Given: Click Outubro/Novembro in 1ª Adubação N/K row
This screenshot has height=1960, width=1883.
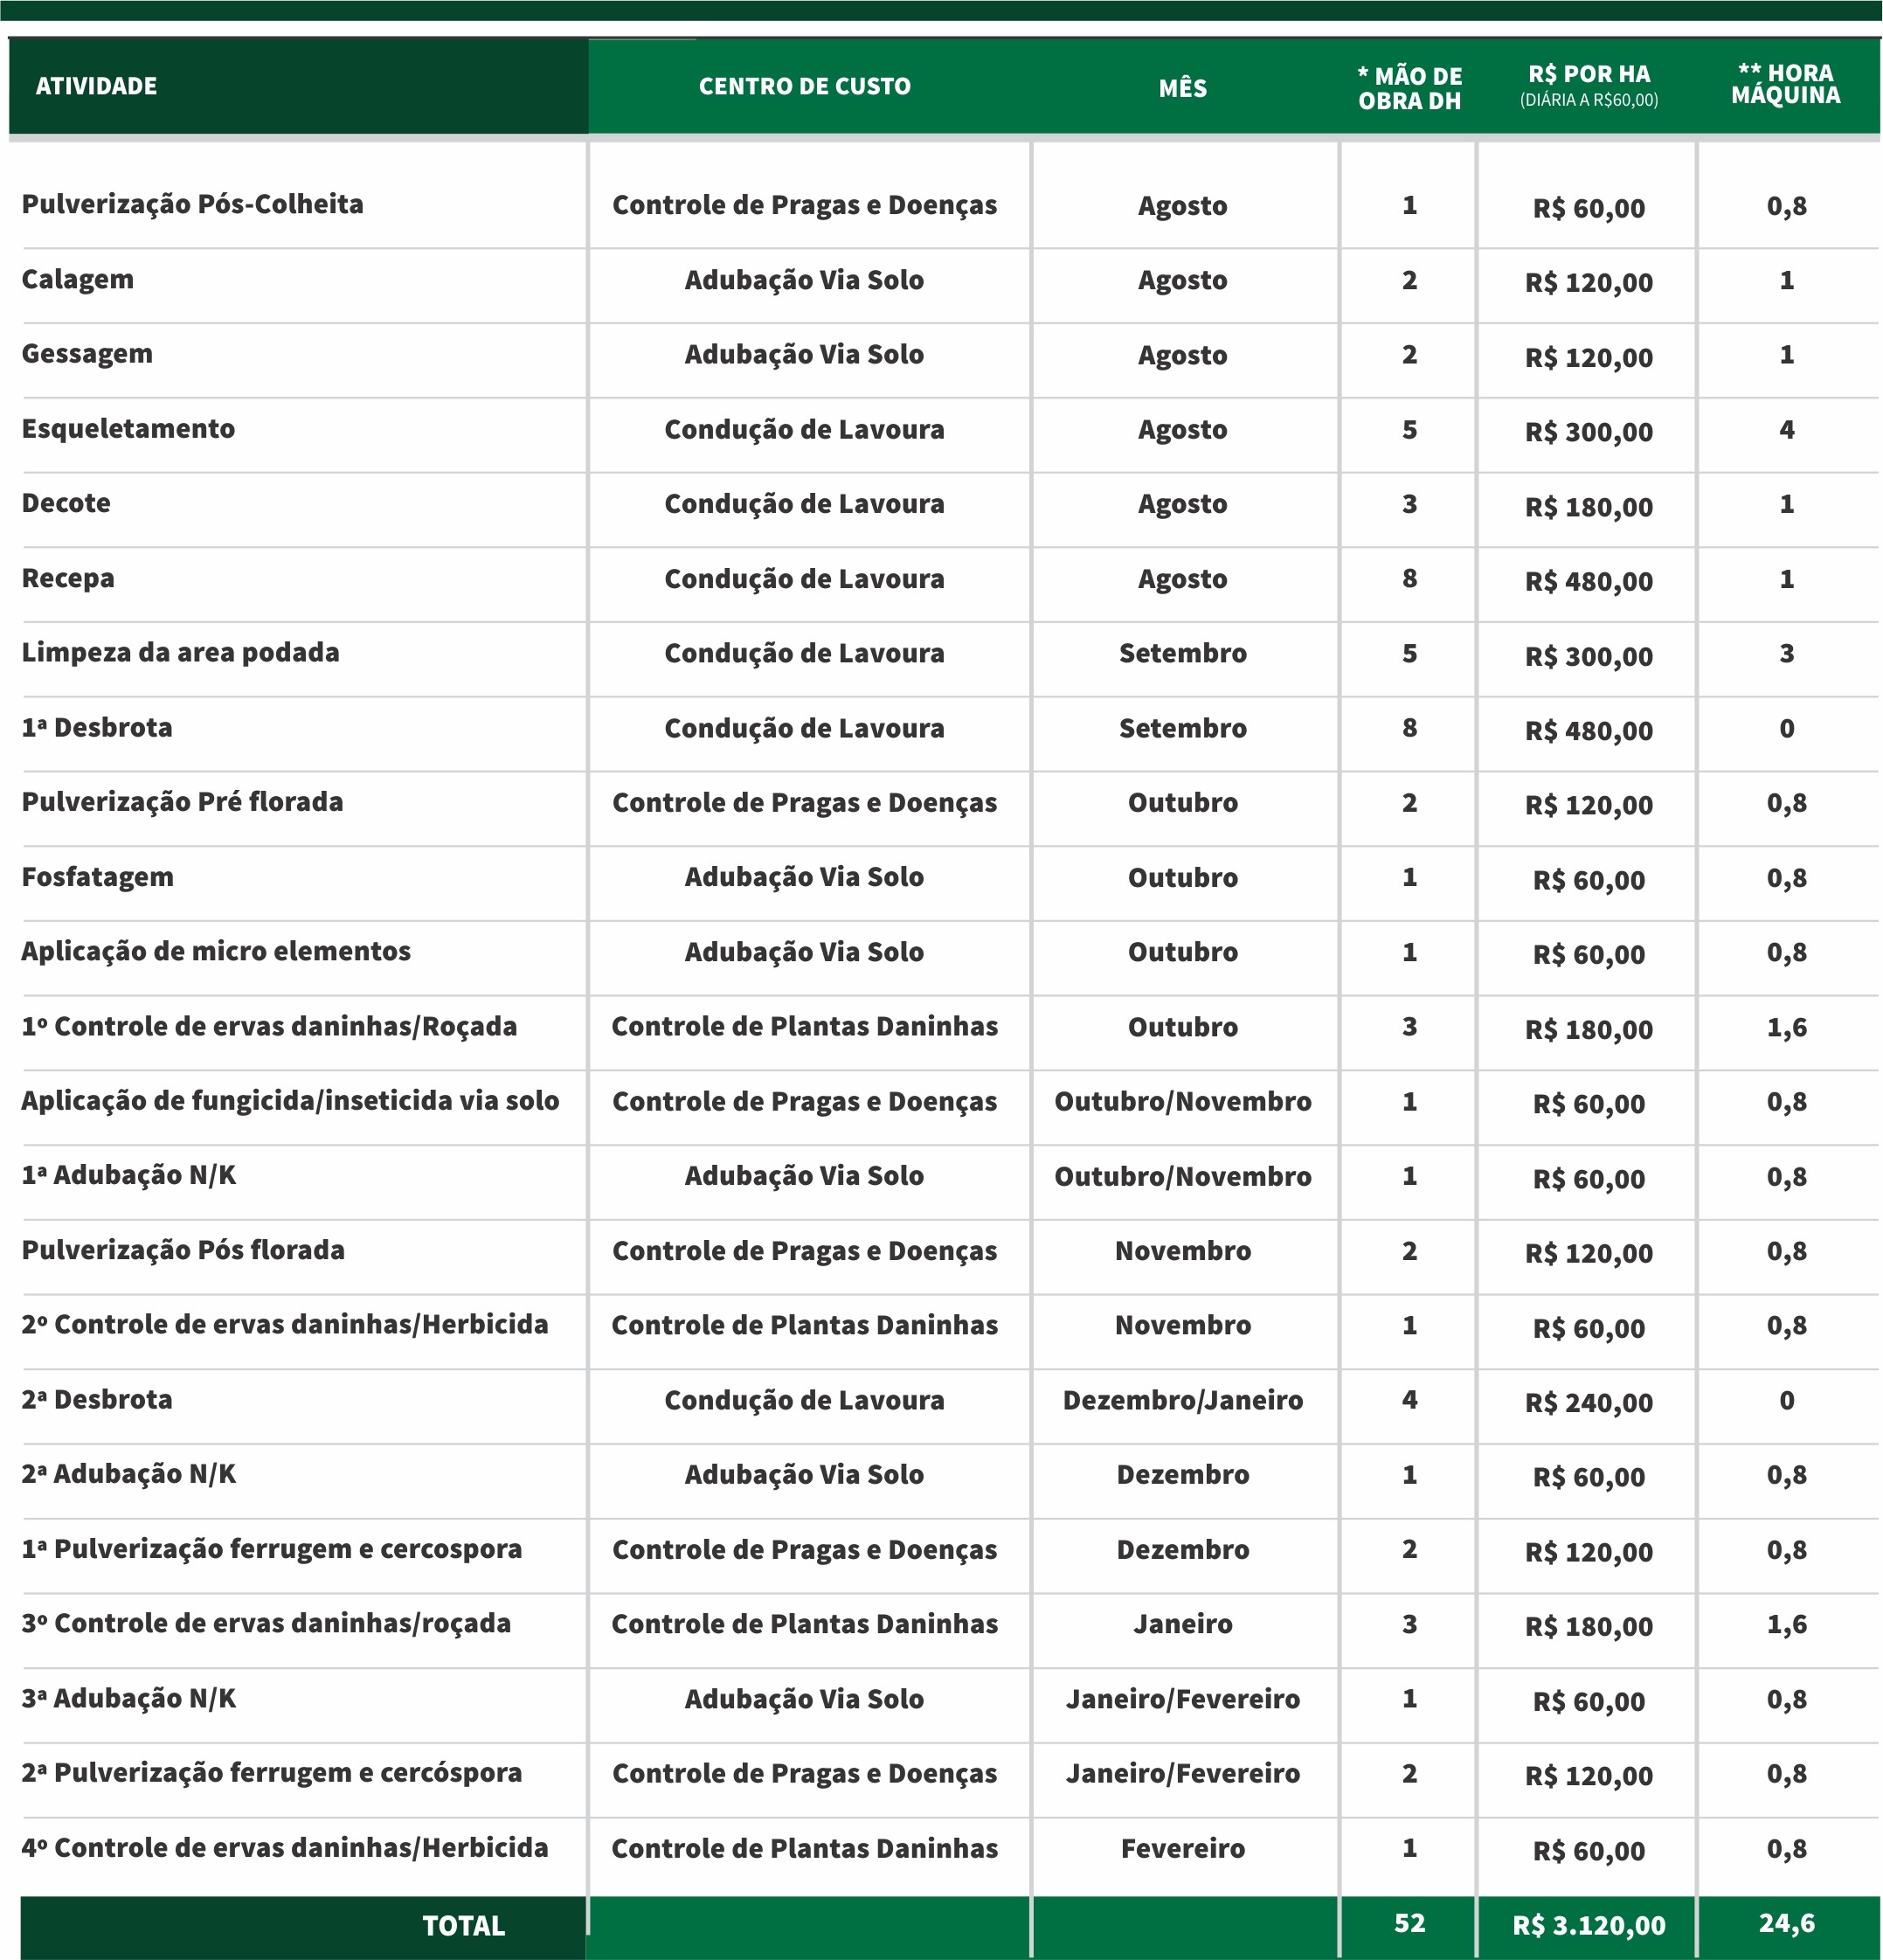Looking at the screenshot, I should click(x=1183, y=1176).
